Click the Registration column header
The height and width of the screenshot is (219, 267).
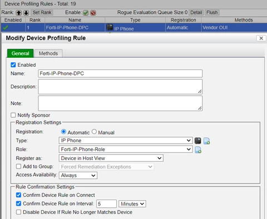pyautogui.click(x=184, y=20)
